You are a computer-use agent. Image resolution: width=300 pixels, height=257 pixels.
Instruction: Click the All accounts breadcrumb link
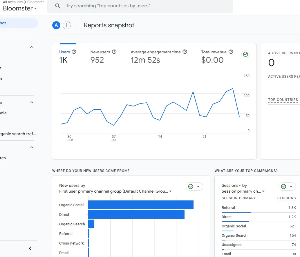(x=13, y=2)
